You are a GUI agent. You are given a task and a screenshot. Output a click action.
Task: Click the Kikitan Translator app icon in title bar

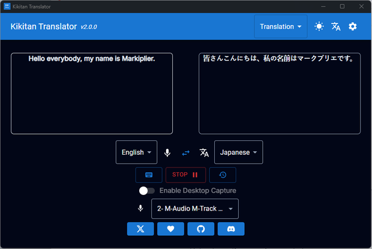pyautogui.click(x=7, y=7)
